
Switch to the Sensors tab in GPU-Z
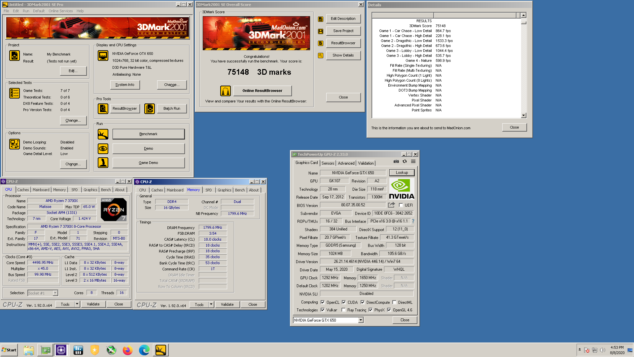tap(328, 163)
